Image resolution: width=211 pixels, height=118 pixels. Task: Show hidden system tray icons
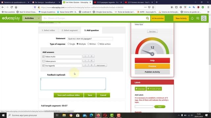[x=179, y=115]
